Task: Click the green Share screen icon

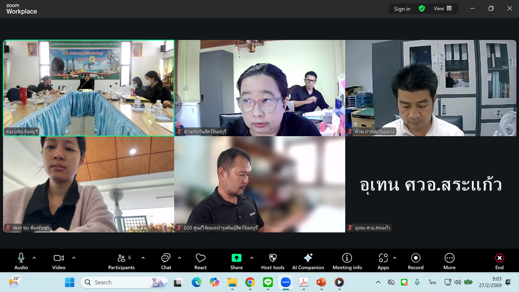Action: click(236, 258)
